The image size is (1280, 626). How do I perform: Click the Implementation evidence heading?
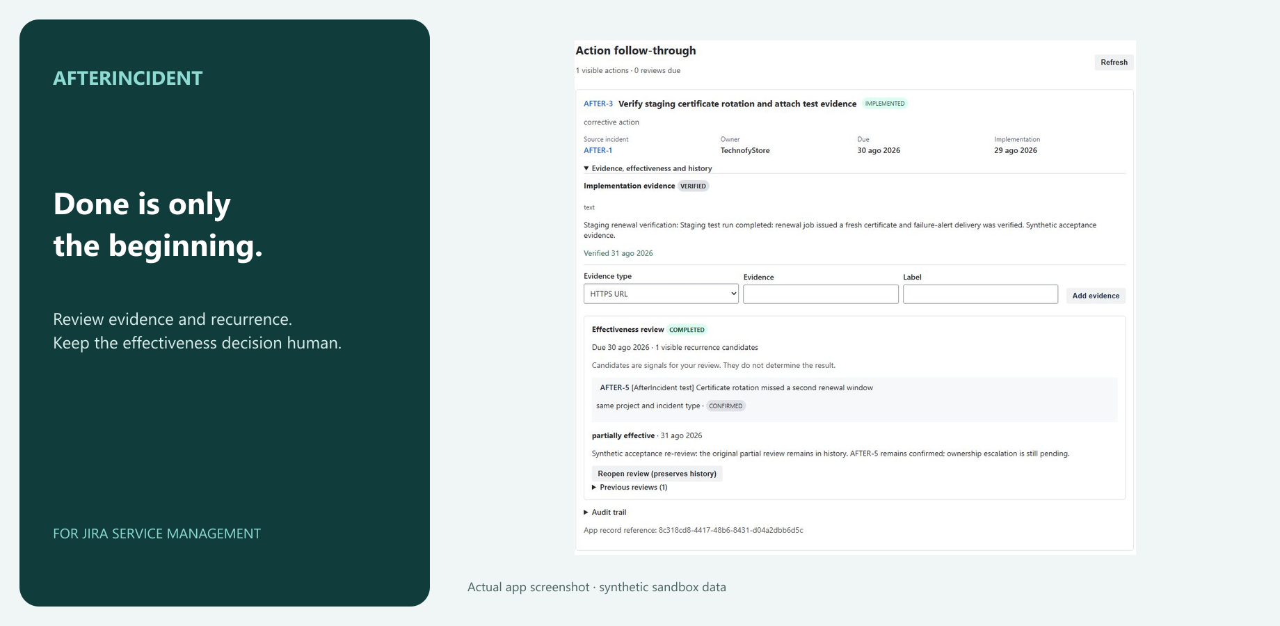[630, 186]
